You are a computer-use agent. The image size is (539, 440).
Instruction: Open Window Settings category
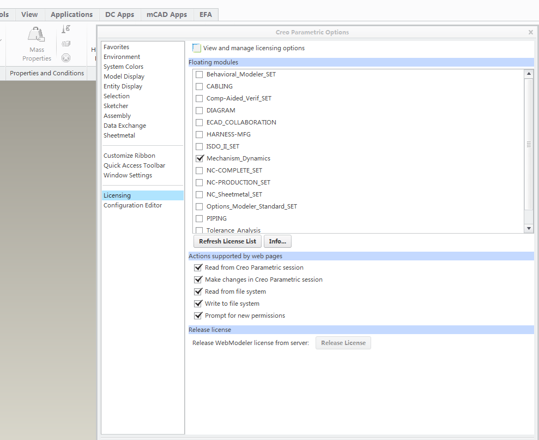coord(128,176)
